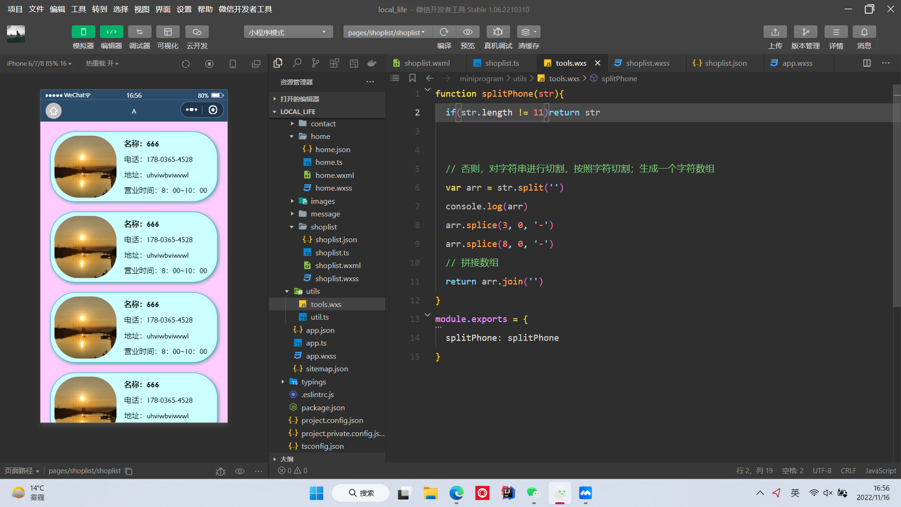Open the 工具 menu
Viewport: 901px width, 507px height.
78,9
